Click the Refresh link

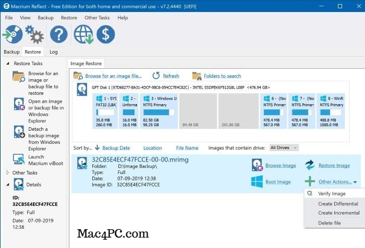coord(171,76)
